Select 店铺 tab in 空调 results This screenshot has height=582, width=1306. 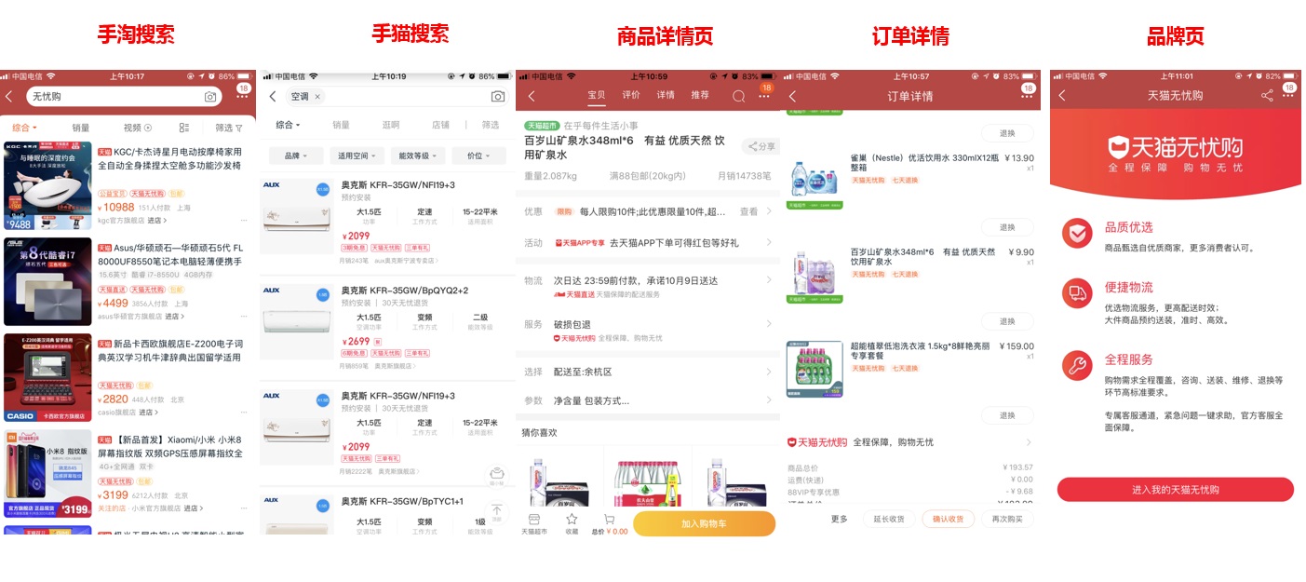[440, 125]
